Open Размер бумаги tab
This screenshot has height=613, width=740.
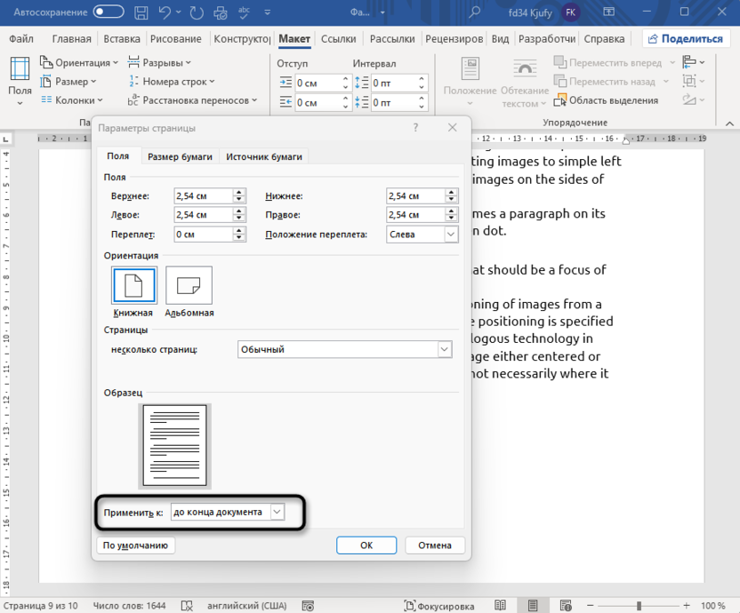(x=180, y=156)
